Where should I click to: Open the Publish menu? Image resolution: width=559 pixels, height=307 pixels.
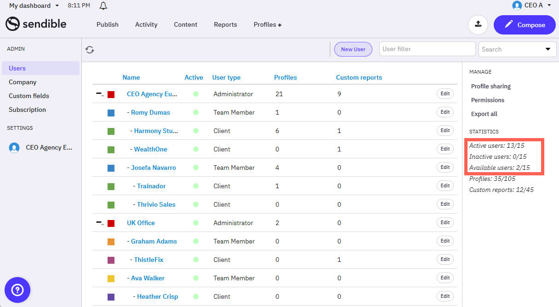point(108,24)
